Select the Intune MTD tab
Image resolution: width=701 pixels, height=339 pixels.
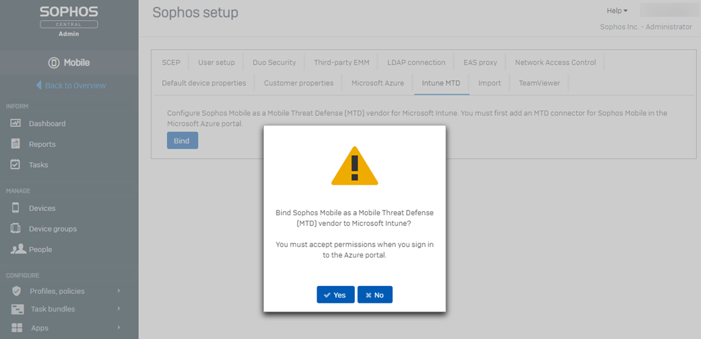[441, 83]
